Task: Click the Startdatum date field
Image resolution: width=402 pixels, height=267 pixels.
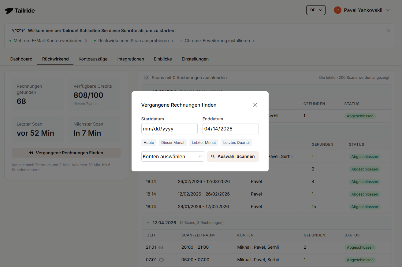Action: click(x=169, y=129)
